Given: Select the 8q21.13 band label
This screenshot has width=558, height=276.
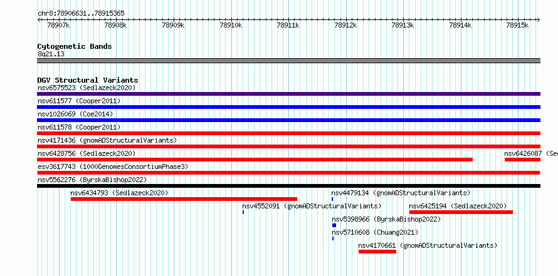Looking at the screenshot, I should [51, 54].
